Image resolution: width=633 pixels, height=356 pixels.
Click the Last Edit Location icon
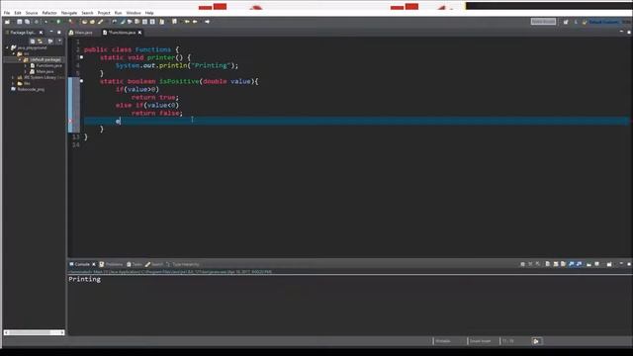[x=187, y=22]
